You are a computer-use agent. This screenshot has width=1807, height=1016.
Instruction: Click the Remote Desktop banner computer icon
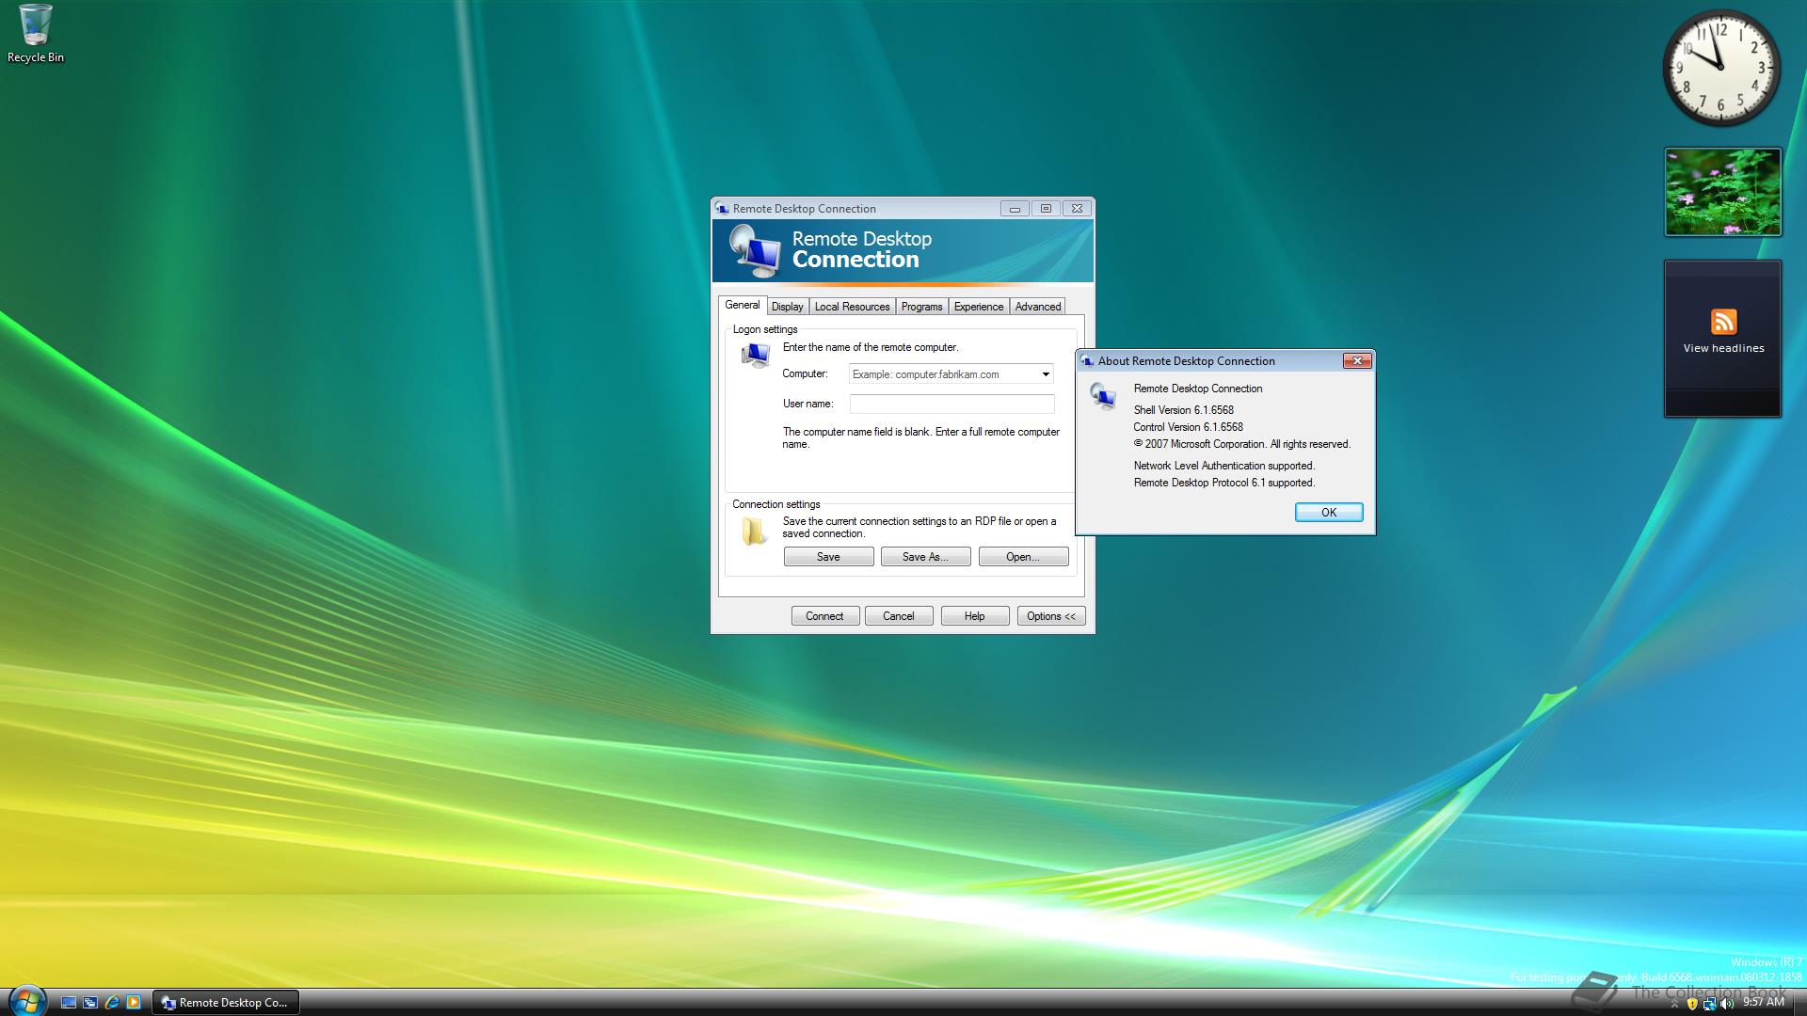[x=756, y=251]
